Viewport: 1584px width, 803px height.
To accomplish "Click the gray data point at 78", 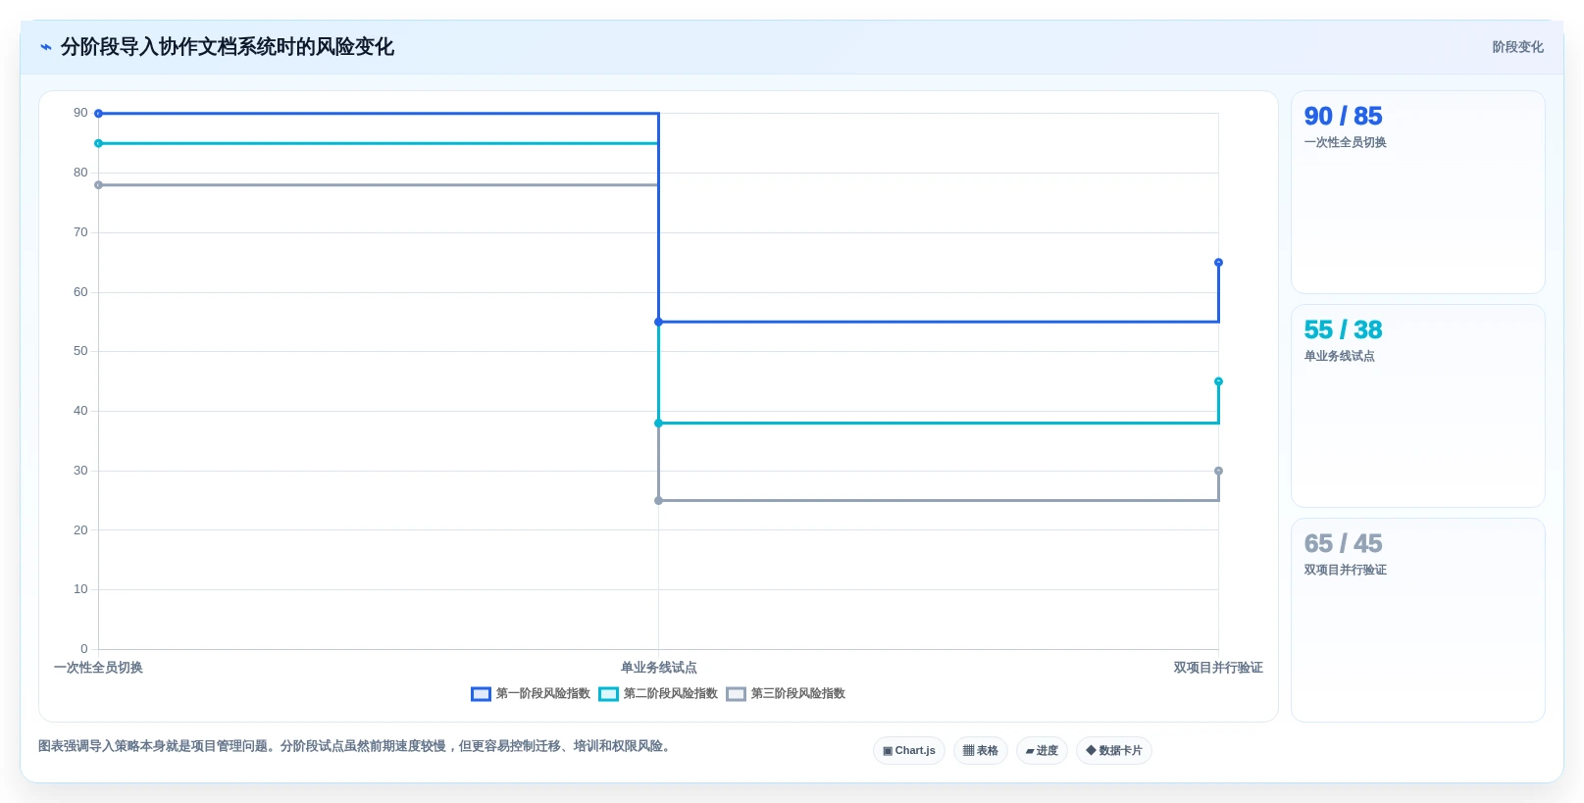I will (98, 185).
